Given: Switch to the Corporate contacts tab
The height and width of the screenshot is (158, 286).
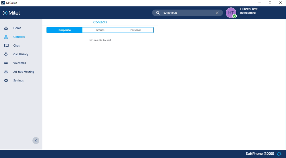Looking at the screenshot, I should (x=64, y=30).
